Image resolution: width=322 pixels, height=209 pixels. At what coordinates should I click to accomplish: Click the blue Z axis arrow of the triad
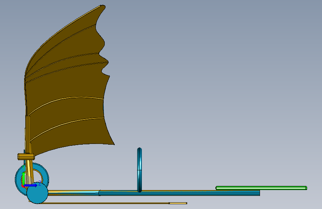point(31,185)
